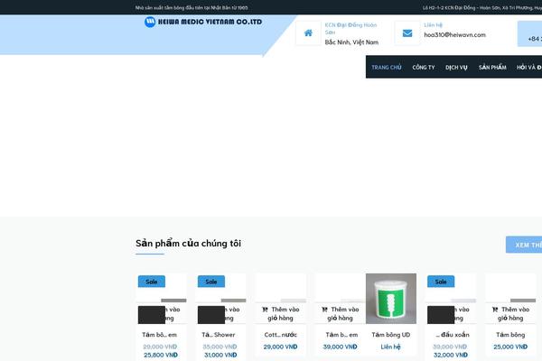The width and height of the screenshot is (542, 361).
Task: Add Cott... nước product to cart
Action: (280, 313)
